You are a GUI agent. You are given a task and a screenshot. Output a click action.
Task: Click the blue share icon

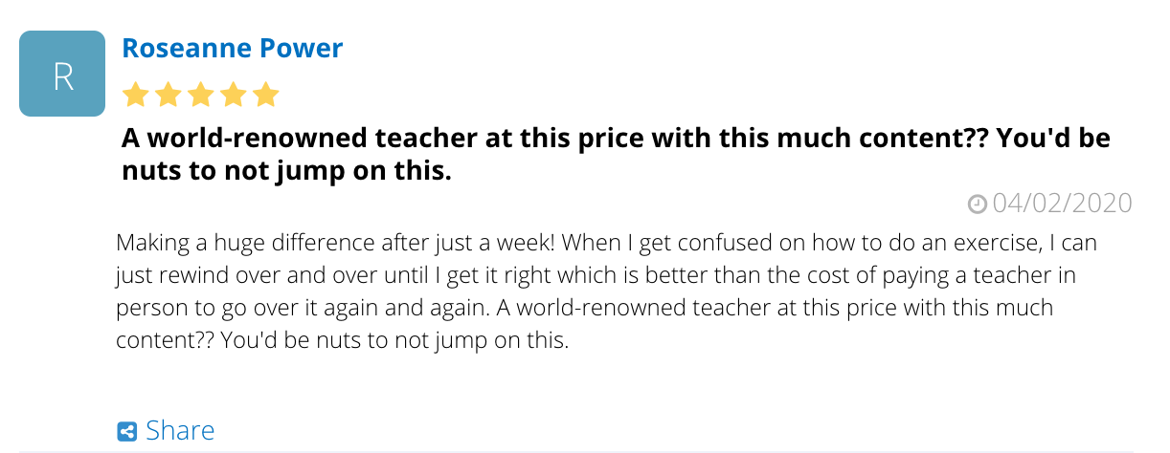[127, 432]
